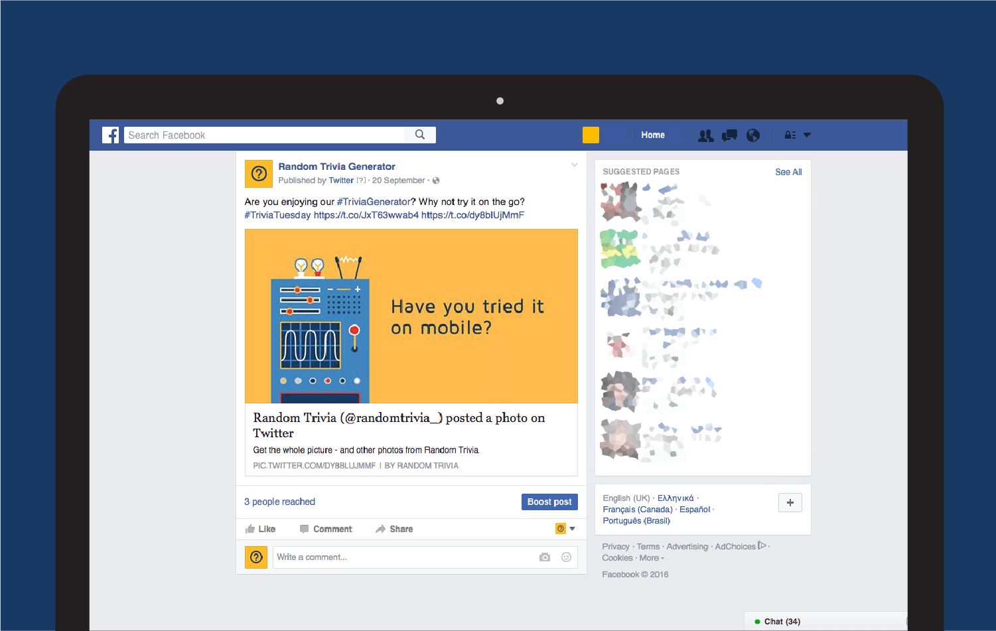Click Random Trivia Generator page avatar
The image size is (996, 631).
[x=259, y=174]
